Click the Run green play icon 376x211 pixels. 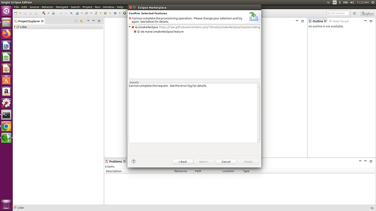124,13
